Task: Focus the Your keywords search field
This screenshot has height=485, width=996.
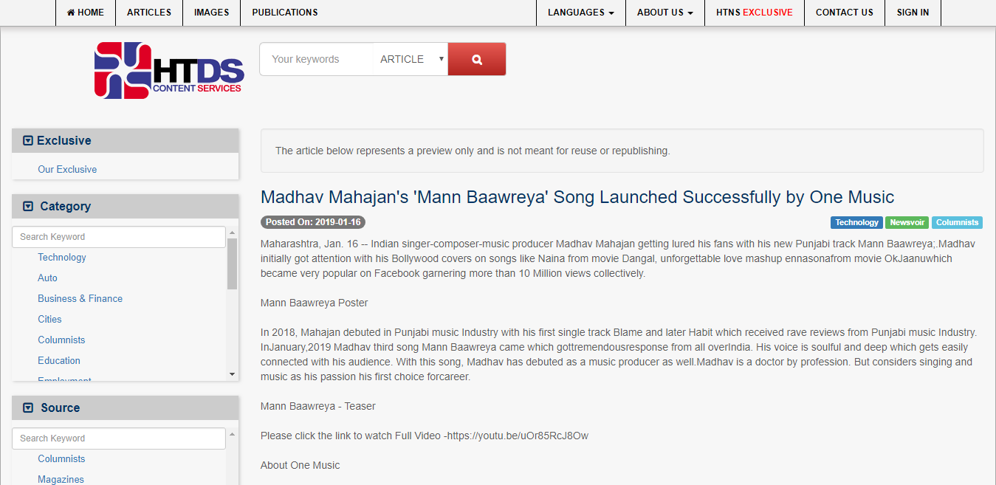Action: point(317,59)
